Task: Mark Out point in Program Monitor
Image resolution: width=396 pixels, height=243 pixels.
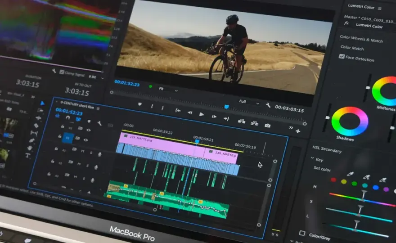Action: pyautogui.click(x=162, y=108)
